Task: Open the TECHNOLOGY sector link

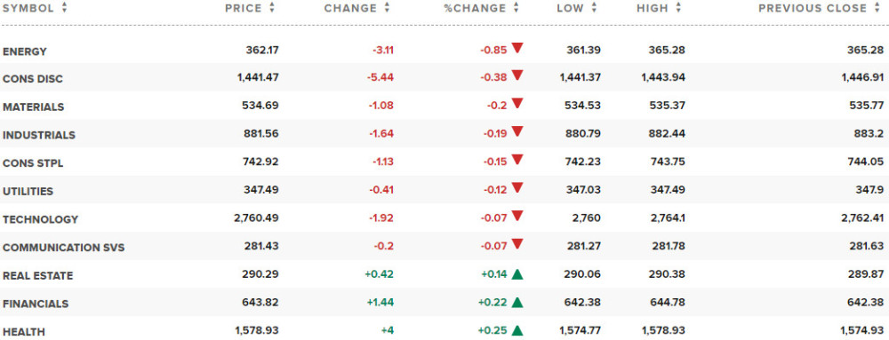Action: click(40, 219)
